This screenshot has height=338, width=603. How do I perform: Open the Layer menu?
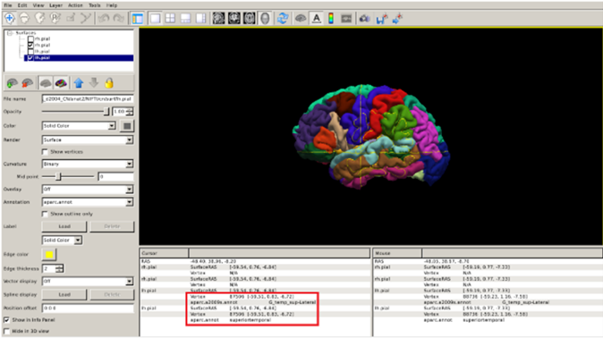55,5
